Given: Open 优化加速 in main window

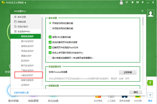Looking at the screenshot, I should point(53,101).
